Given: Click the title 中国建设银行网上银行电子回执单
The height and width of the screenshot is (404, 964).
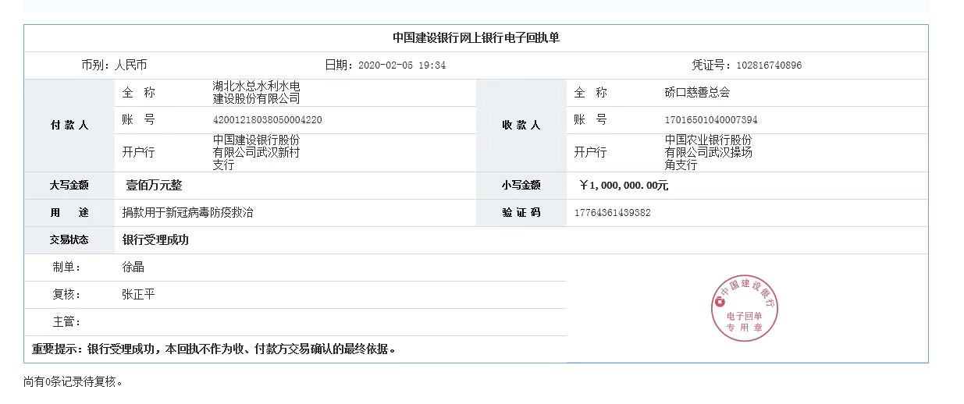Looking at the screenshot, I should tap(475, 38).
